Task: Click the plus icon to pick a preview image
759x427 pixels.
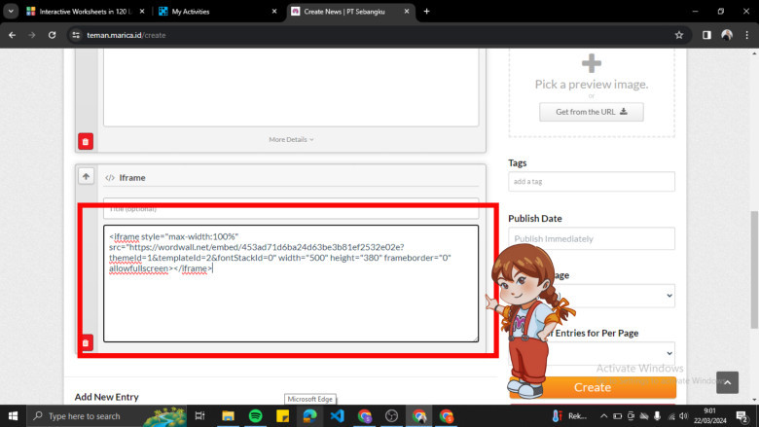Action: point(591,63)
